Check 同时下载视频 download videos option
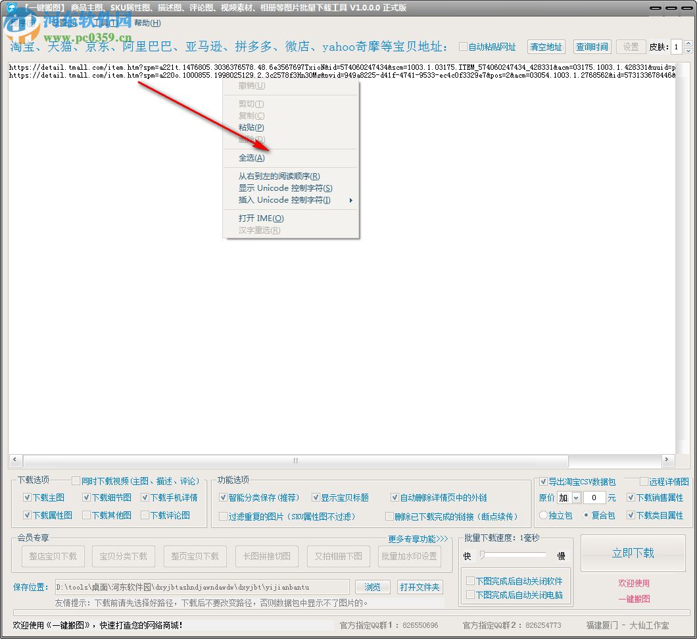 click(76, 481)
